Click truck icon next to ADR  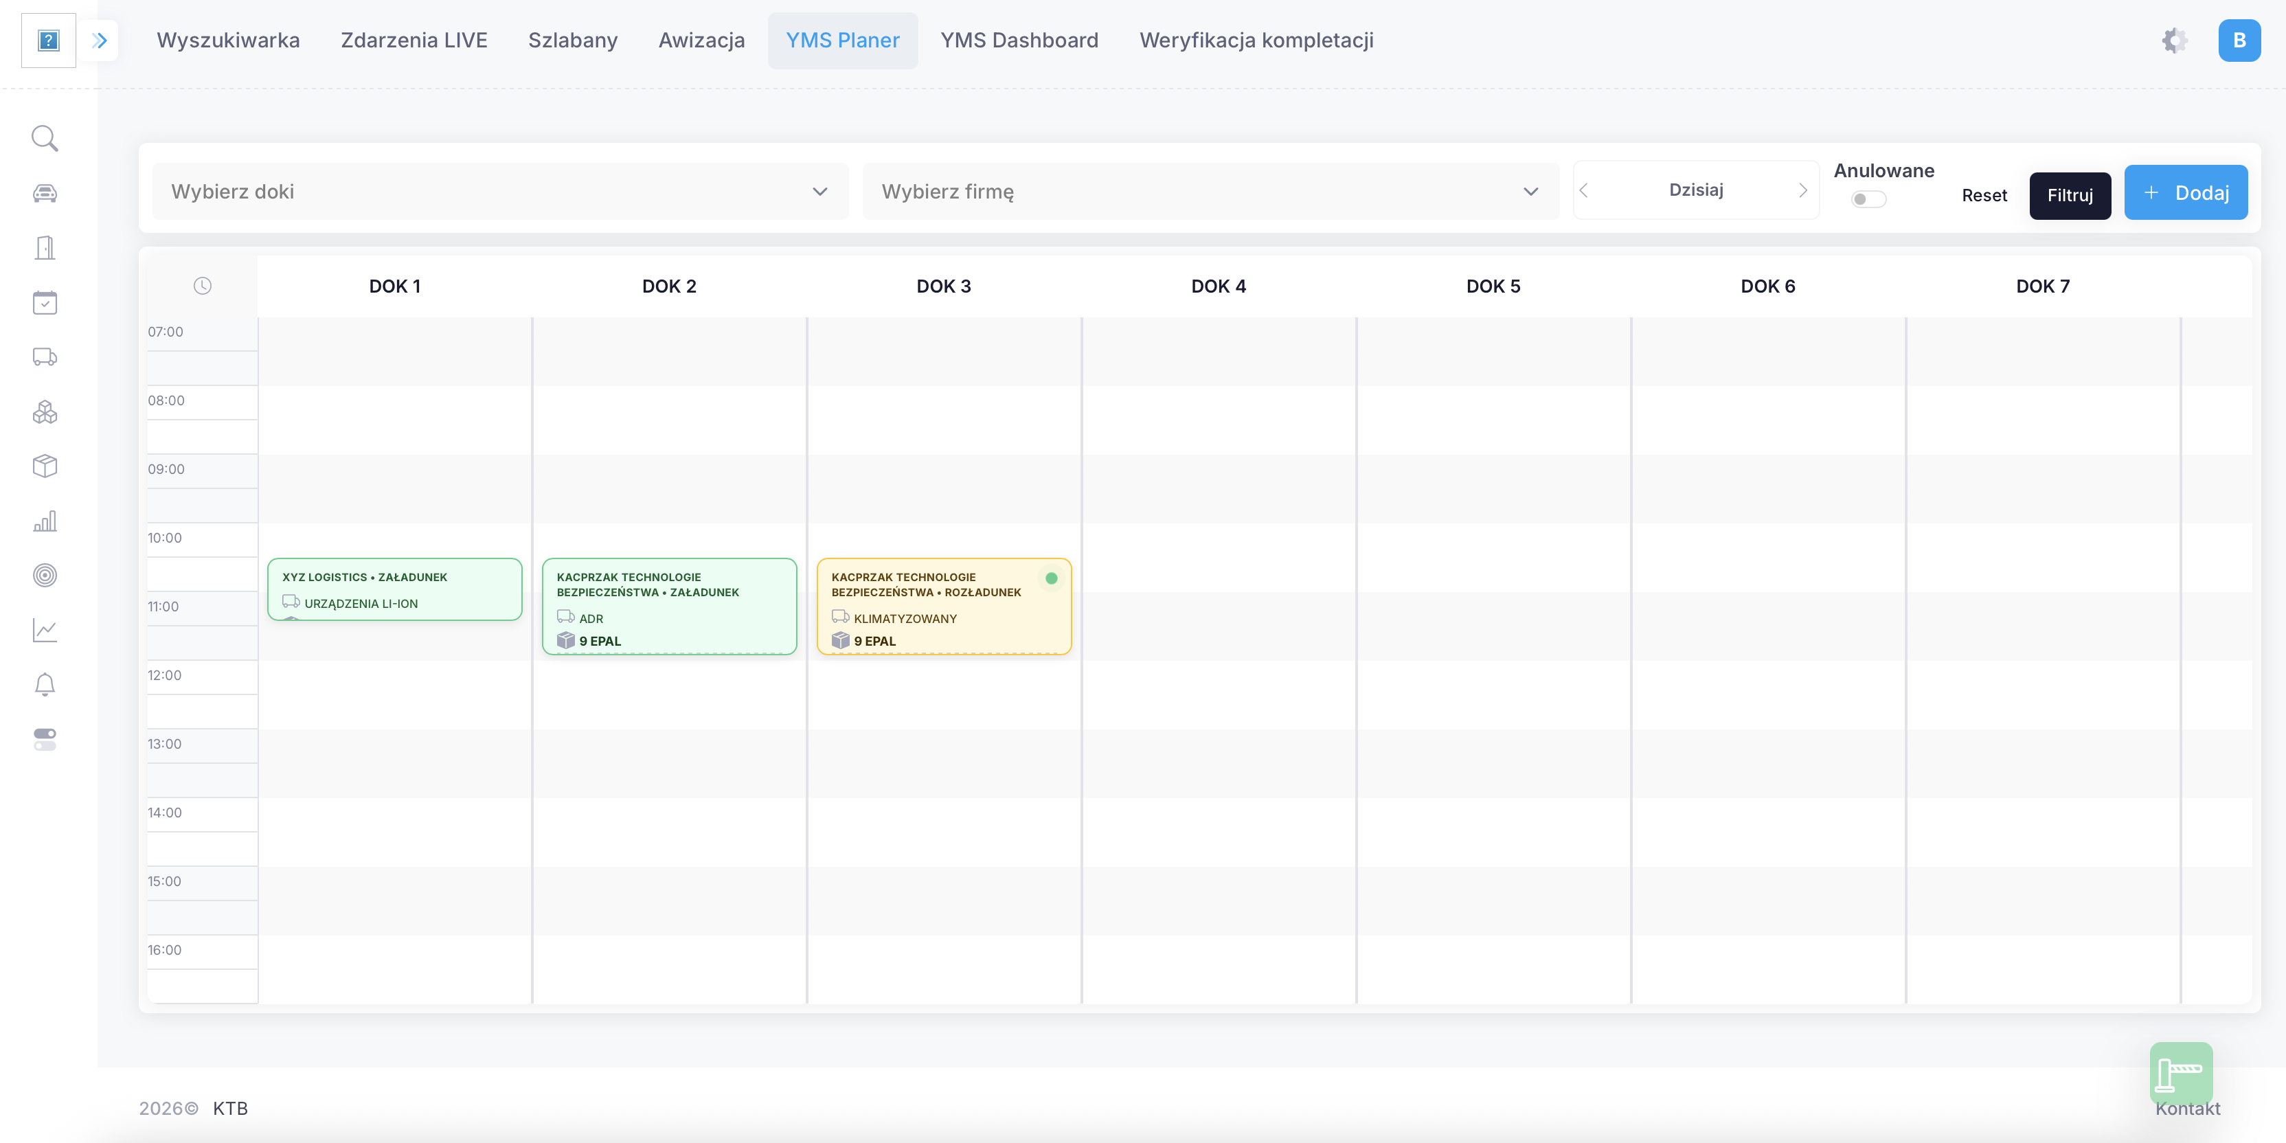[565, 617]
